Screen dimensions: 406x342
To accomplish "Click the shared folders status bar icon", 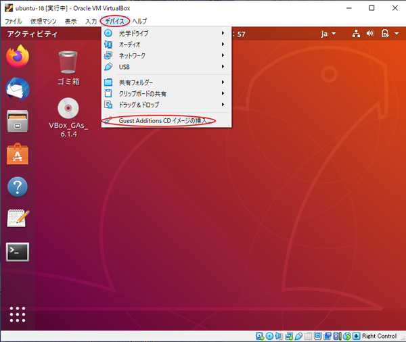I will 308,336.
